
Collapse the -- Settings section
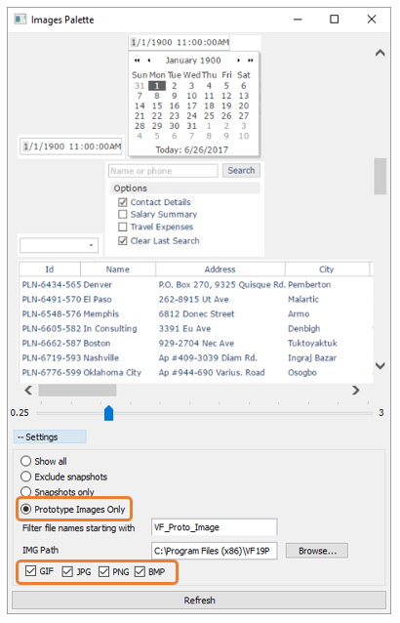50,436
